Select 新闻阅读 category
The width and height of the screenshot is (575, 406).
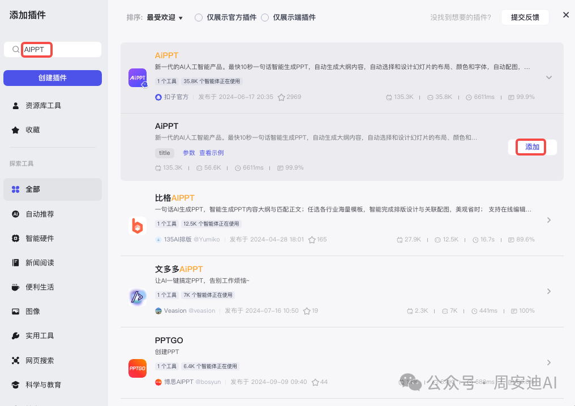[53, 263]
